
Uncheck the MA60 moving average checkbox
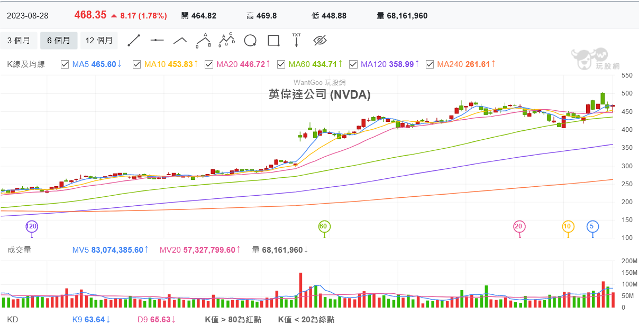pyautogui.click(x=281, y=64)
